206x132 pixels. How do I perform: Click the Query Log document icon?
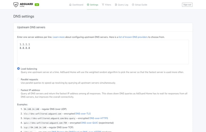pos(116,5)
